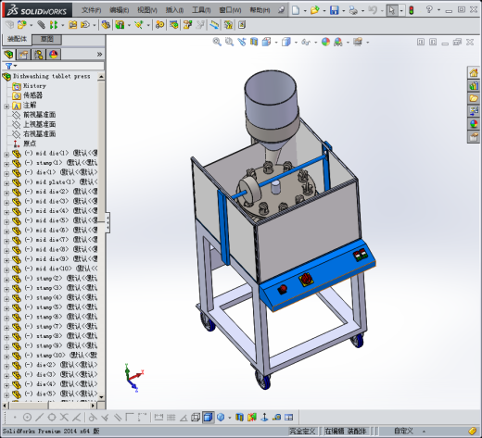
Task: Expand the mid die<1> component
Action: [6, 155]
